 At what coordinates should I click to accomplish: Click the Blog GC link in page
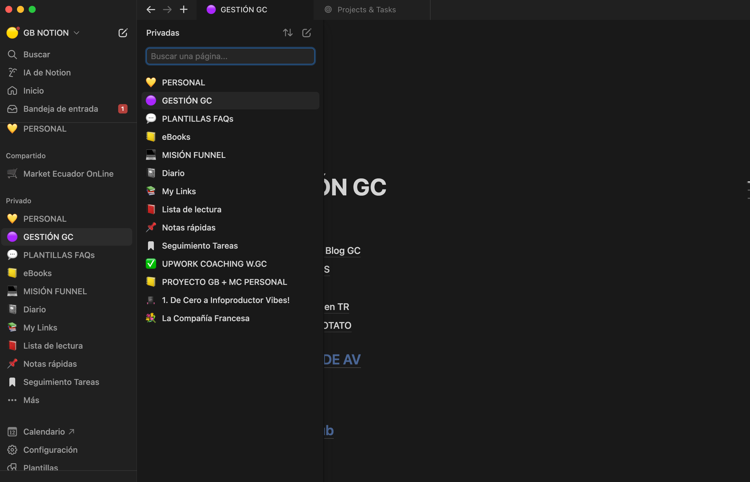coord(343,251)
